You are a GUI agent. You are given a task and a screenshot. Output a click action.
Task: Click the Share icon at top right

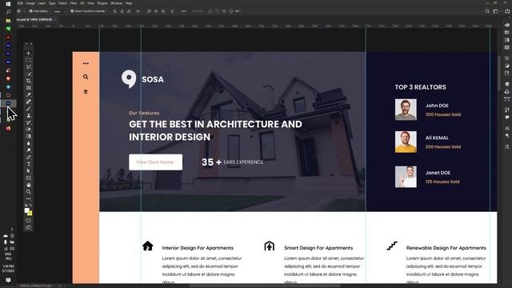click(507, 11)
